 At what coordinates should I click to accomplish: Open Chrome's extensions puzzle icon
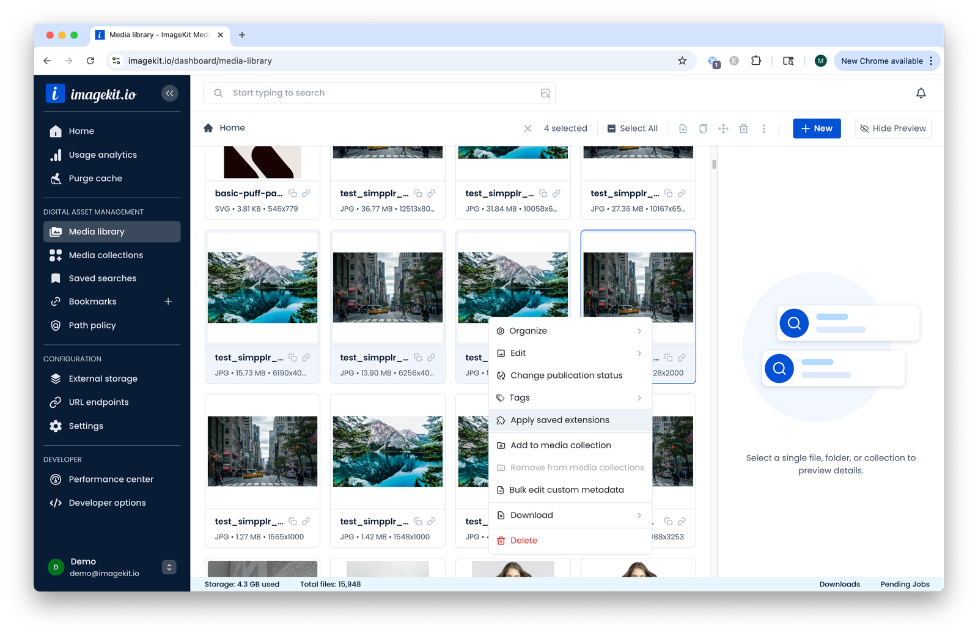(x=756, y=61)
